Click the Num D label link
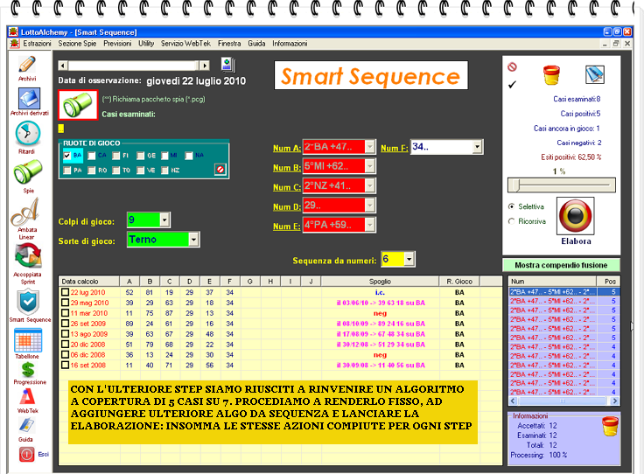The width and height of the screenshot is (644, 474). tap(287, 207)
